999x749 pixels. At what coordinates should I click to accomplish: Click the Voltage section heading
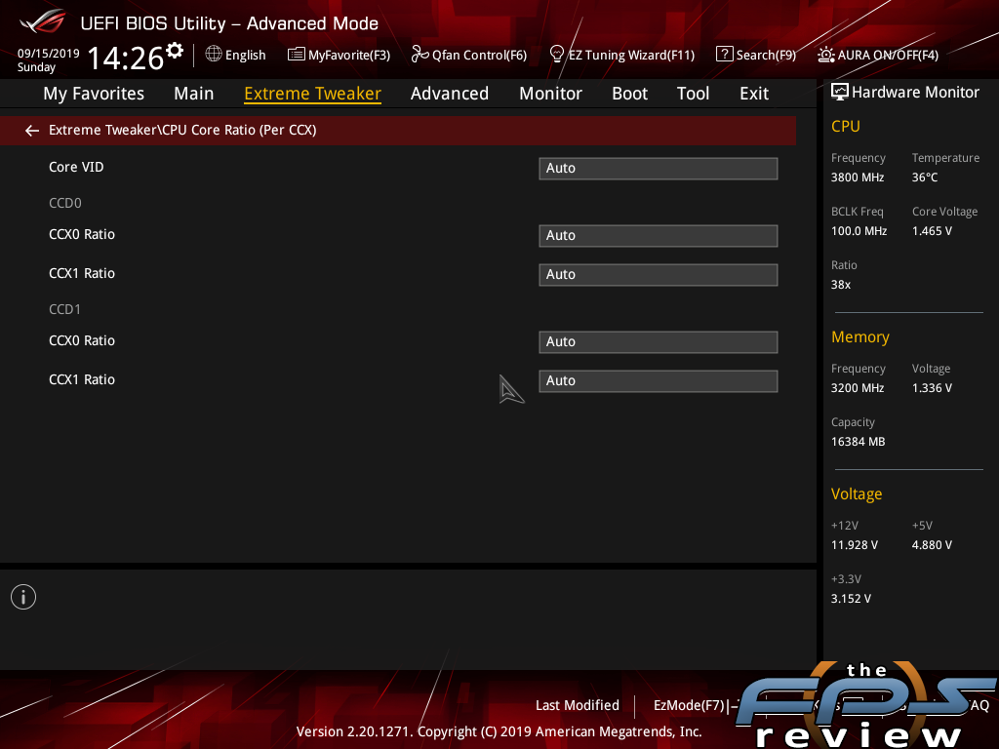coord(857,494)
